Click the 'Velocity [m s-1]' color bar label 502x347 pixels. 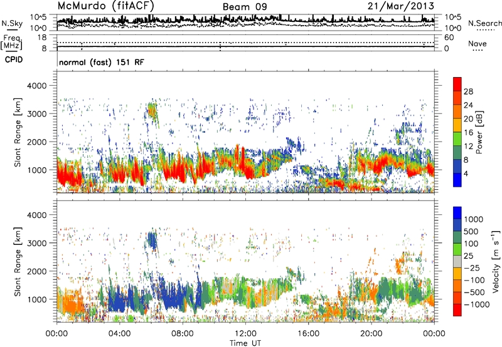coord(496,261)
